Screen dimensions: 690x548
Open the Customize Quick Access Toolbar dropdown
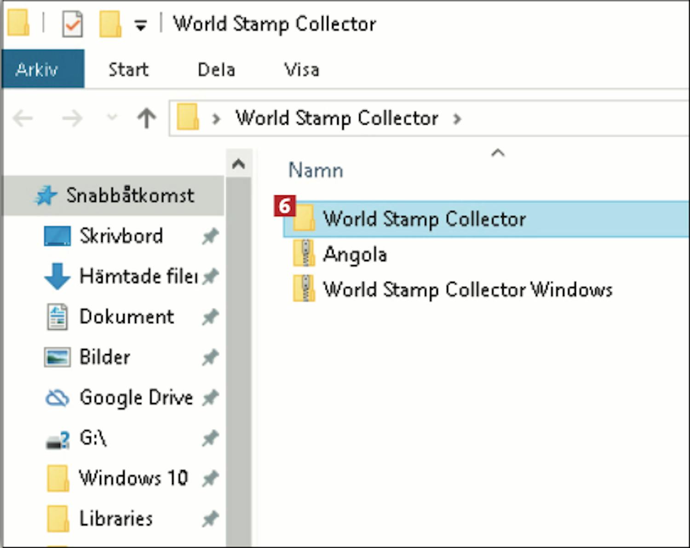tap(140, 25)
